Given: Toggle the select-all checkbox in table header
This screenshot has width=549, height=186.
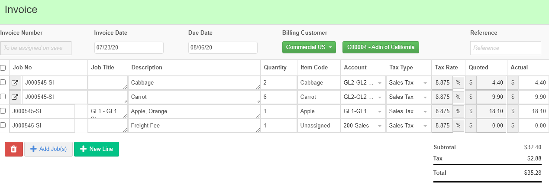Looking at the screenshot, I should coord(3,68).
